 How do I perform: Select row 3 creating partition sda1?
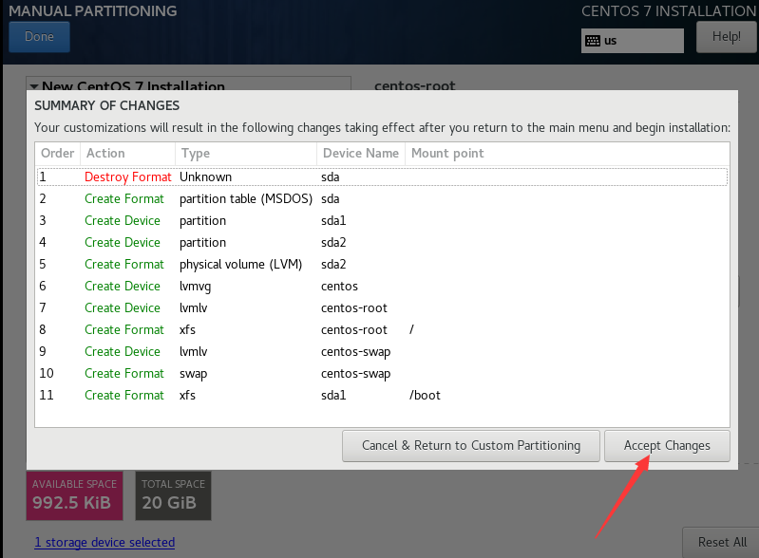(383, 220)
